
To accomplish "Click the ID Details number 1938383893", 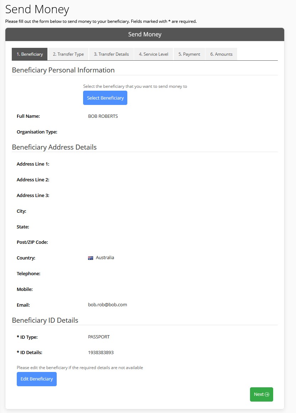I will pyautogui.click(x=101, y=352).
